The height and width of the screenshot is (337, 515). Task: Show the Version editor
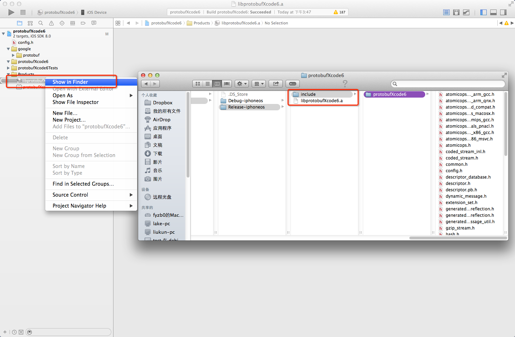[466, 12]
